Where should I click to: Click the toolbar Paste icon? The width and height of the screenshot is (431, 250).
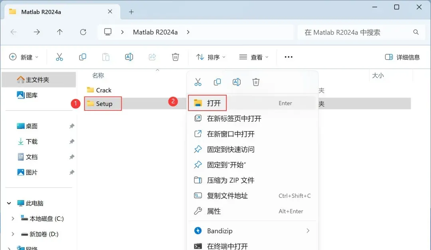tap(106, 57)
